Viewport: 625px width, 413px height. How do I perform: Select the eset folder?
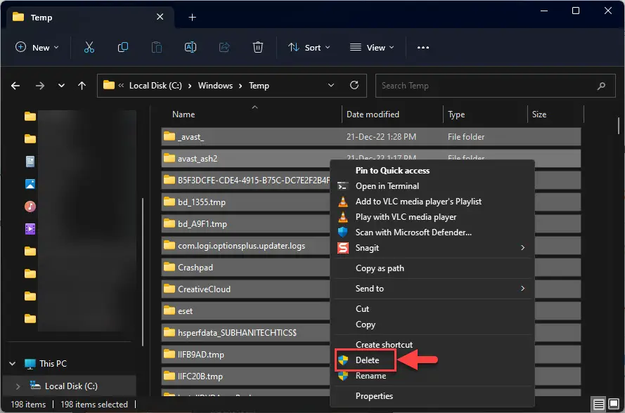tap(246, 311)
